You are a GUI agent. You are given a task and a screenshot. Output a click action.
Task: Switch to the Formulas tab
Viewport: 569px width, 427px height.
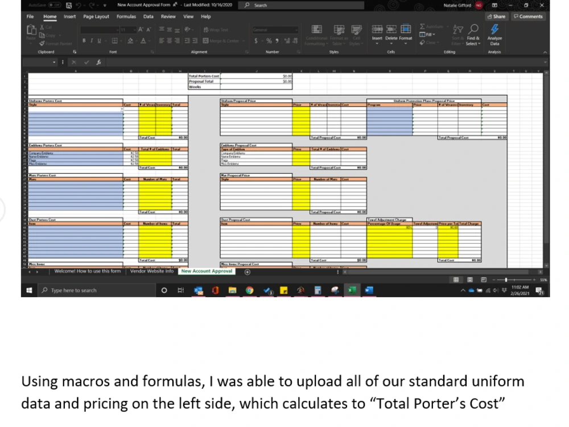(126, 17)
